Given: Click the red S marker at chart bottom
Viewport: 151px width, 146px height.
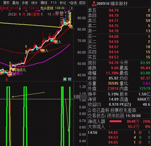Looking at the screenshot, I should coord(7,79).
